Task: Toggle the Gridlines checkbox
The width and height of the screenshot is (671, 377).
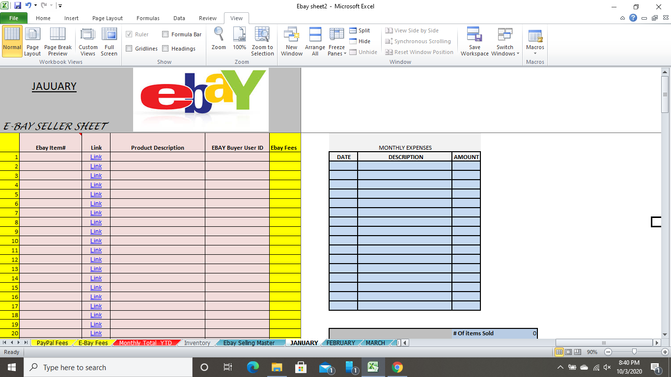Action: tap(129, 49)
